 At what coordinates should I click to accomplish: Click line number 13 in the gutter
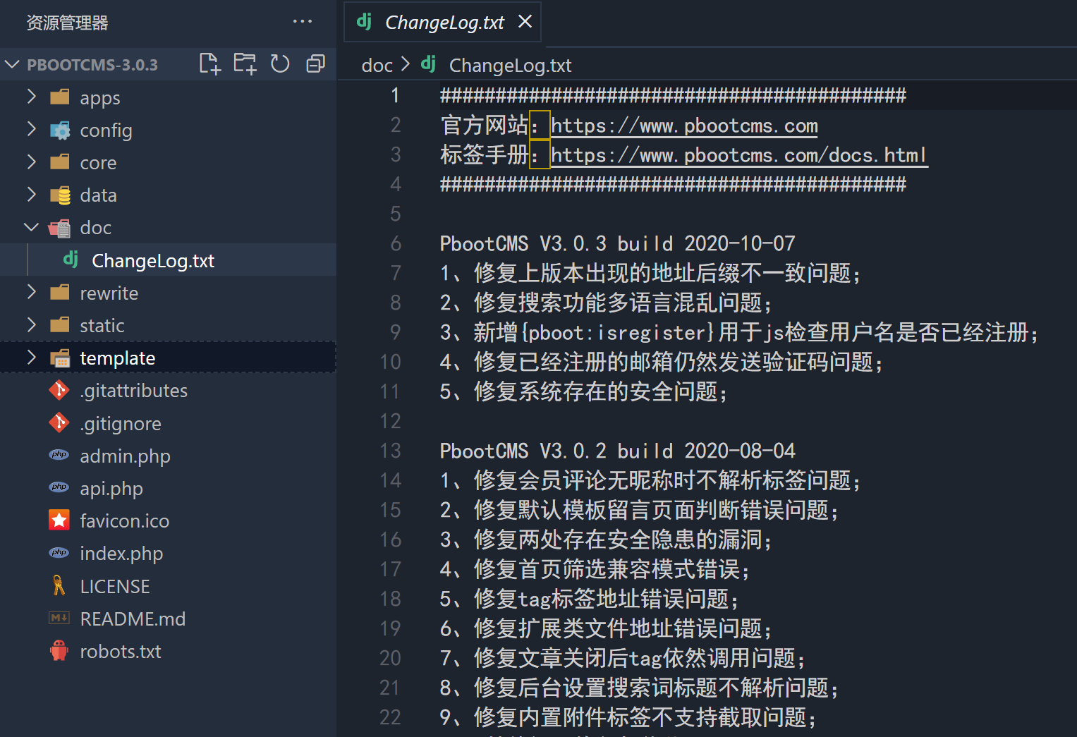tap(390, 451)
